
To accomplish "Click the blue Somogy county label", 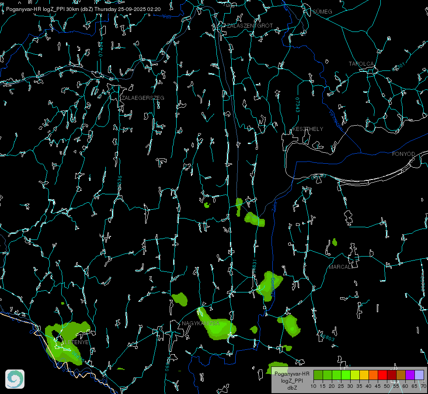I will (x=272, y=287).
